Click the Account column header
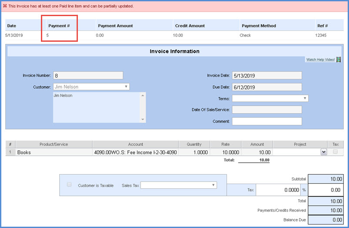 coord(135,144)
